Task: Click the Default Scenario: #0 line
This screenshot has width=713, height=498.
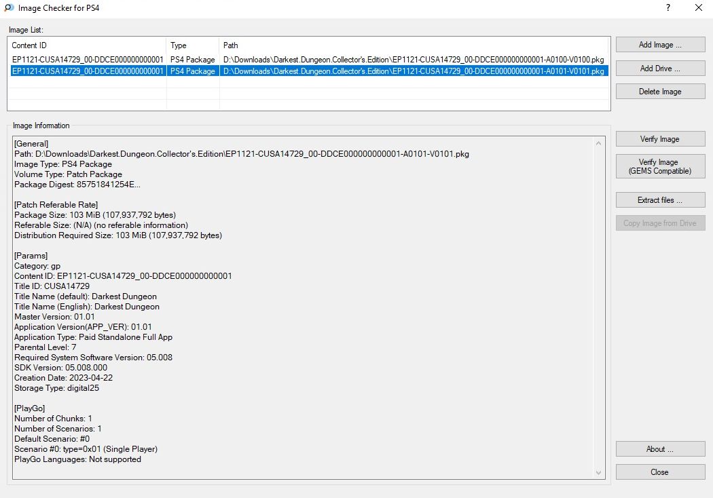Action: tap(52, 439)
